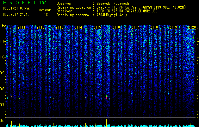The width and height of the screenshot is (199, 127).
Task: Click the green echo below the 2119 marker
Action: tap(178, 98)
